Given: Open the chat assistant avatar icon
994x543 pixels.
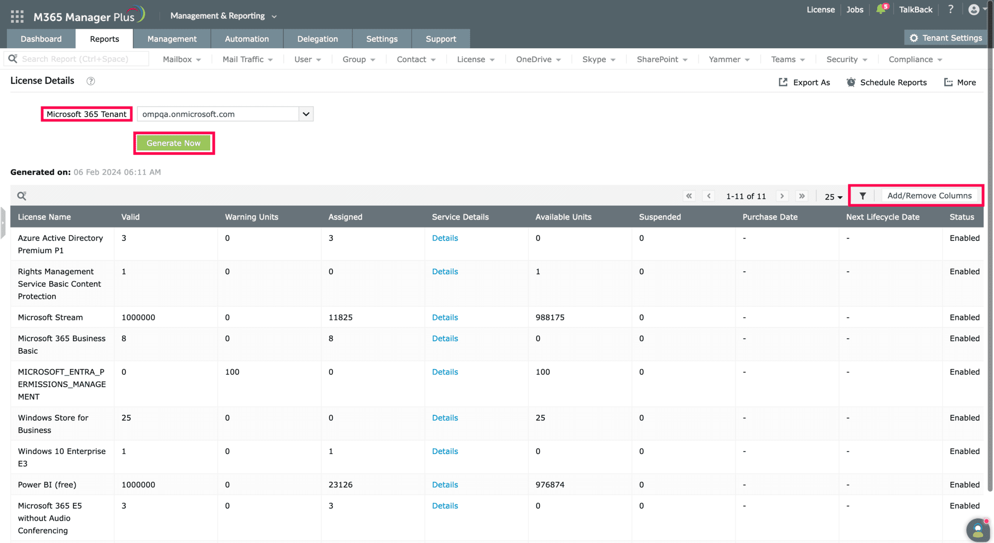Looking at the screenshot, I should pos(978,530).
